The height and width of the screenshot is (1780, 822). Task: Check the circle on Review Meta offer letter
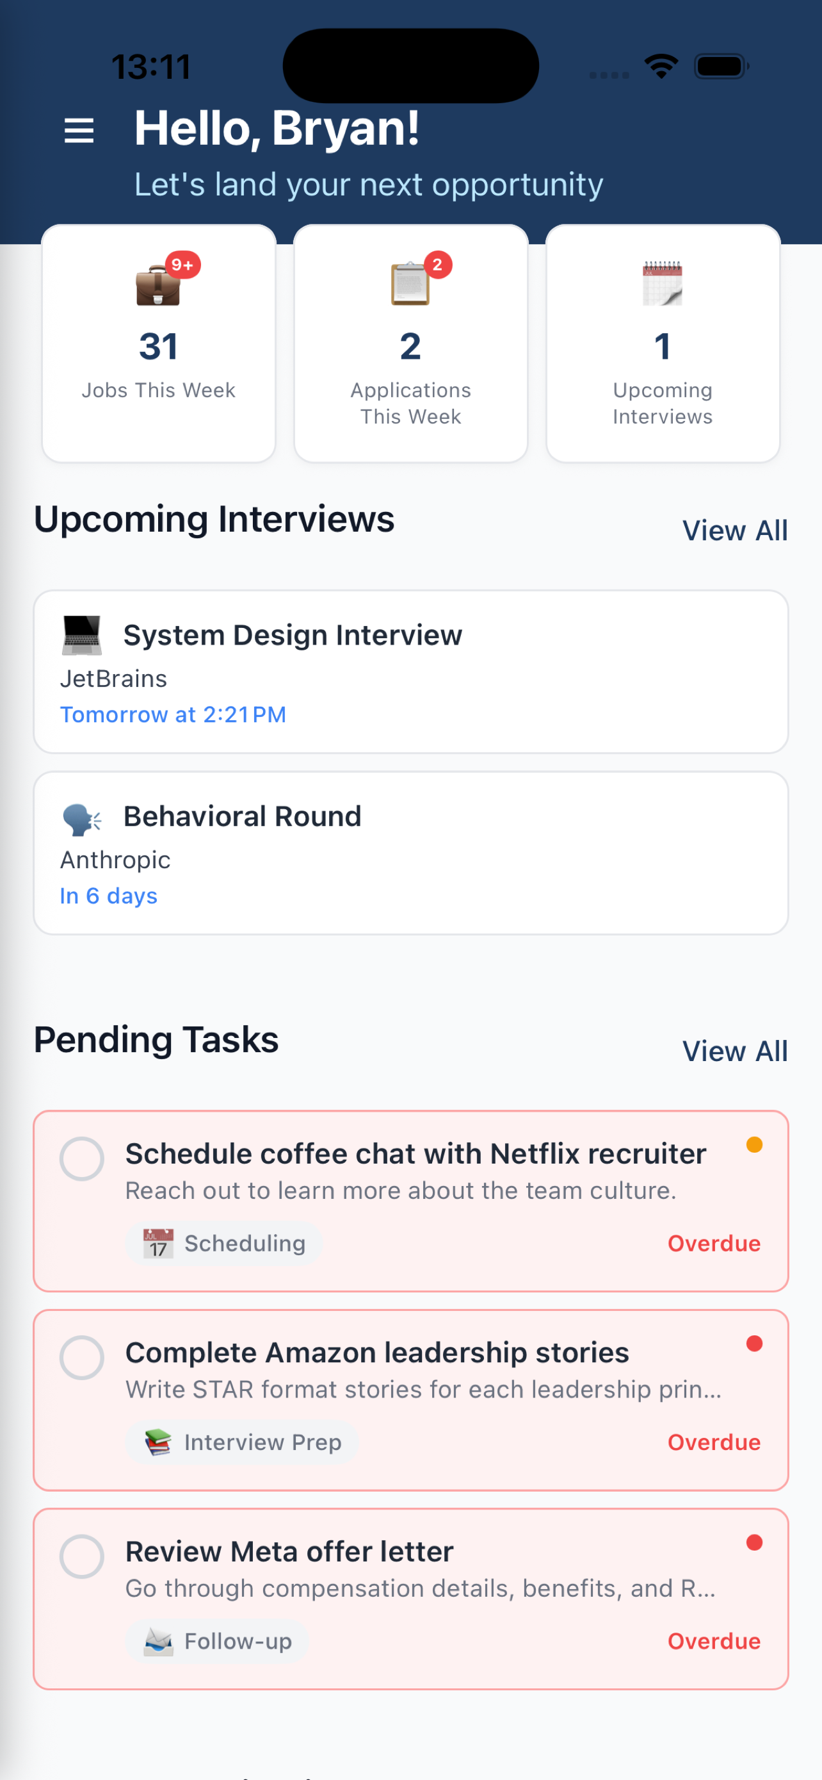[x=82, y=1558]
